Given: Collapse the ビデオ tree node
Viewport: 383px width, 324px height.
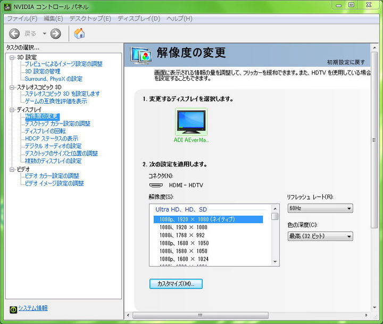Looking at the screenshot, I should [12, 169].
